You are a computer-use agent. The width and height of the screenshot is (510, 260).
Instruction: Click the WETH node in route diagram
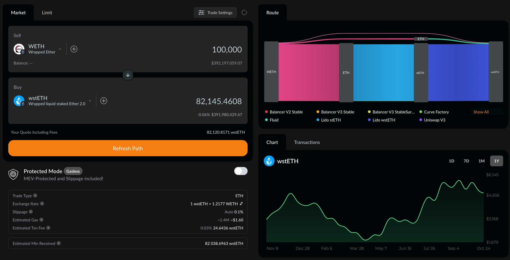(271, 72)
